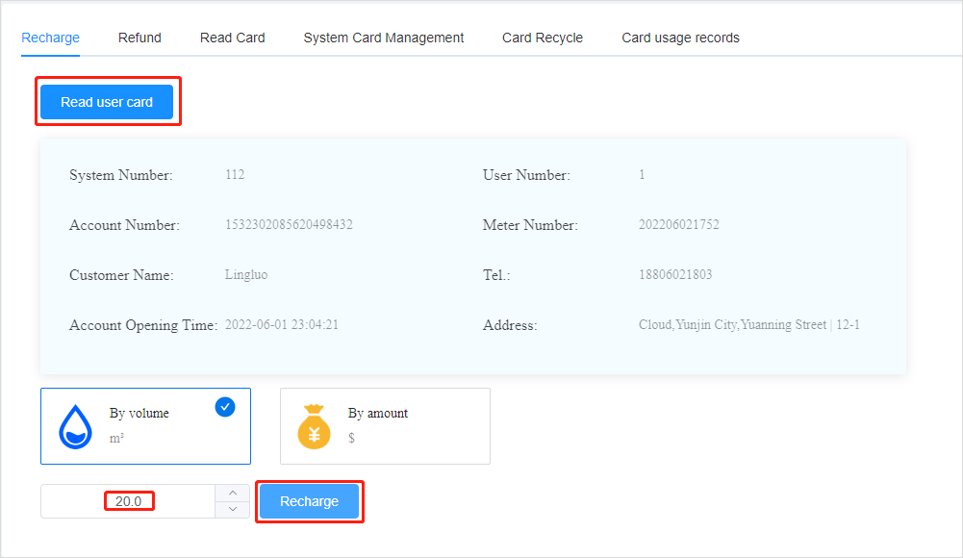
Task: Click system number value 112
Action: (x=235, y=175)
